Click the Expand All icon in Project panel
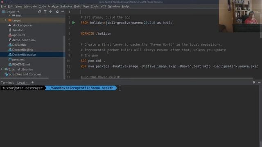 pos(45,12)
